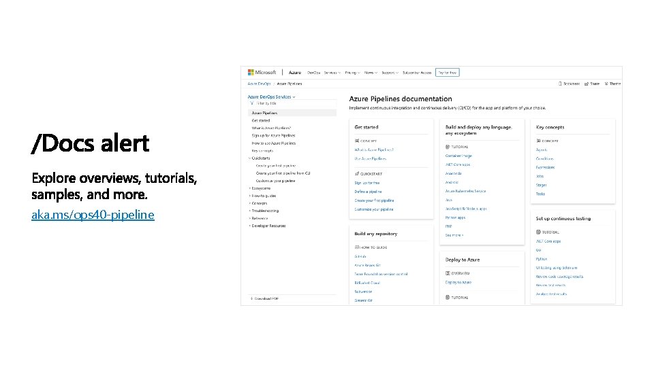This screenshot has width=654, height=367.
Task: Open the 'JavaScript & Node.js apps' link
Action: pyautogui.click(x=466, y=209)
